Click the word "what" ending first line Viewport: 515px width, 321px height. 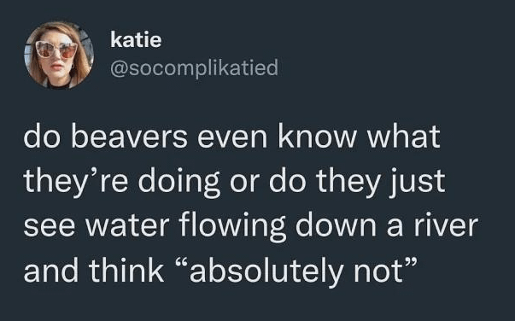[x=403, y=137]
